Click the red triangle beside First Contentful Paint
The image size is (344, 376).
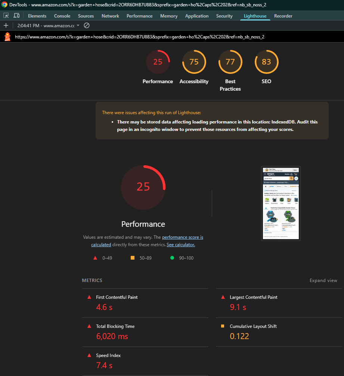pyautogui.click(x=89, y=297)
